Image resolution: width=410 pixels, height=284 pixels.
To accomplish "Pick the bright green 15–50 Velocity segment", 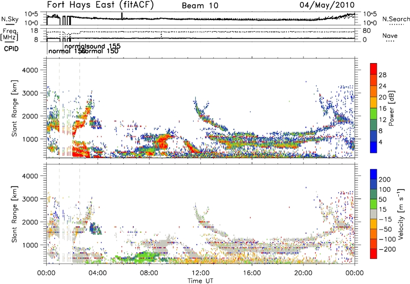I will tap(374, 204).
